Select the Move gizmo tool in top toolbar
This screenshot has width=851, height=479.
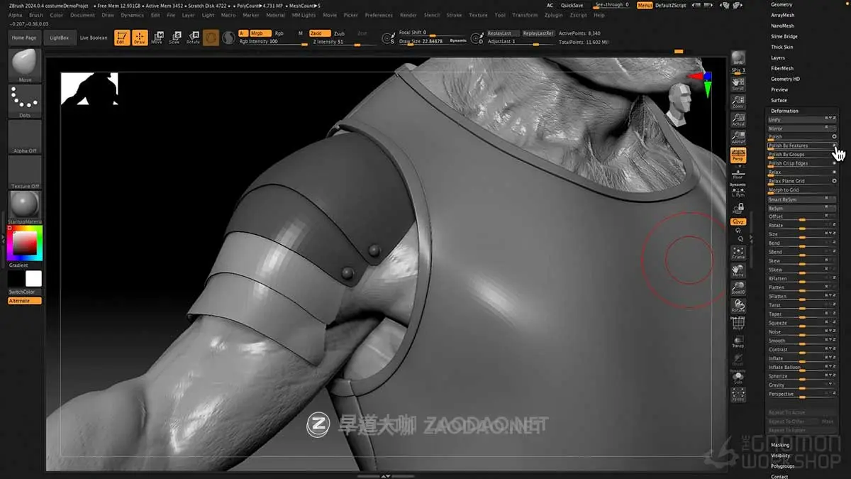point(157,37)
